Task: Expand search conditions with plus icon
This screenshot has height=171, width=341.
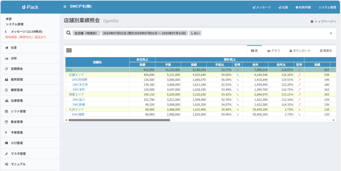Action: click(x=331, y=33)
